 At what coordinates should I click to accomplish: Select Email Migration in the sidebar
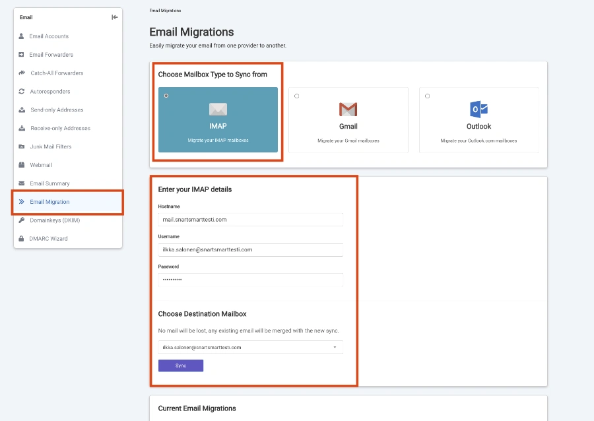click(x=68, y=202)
